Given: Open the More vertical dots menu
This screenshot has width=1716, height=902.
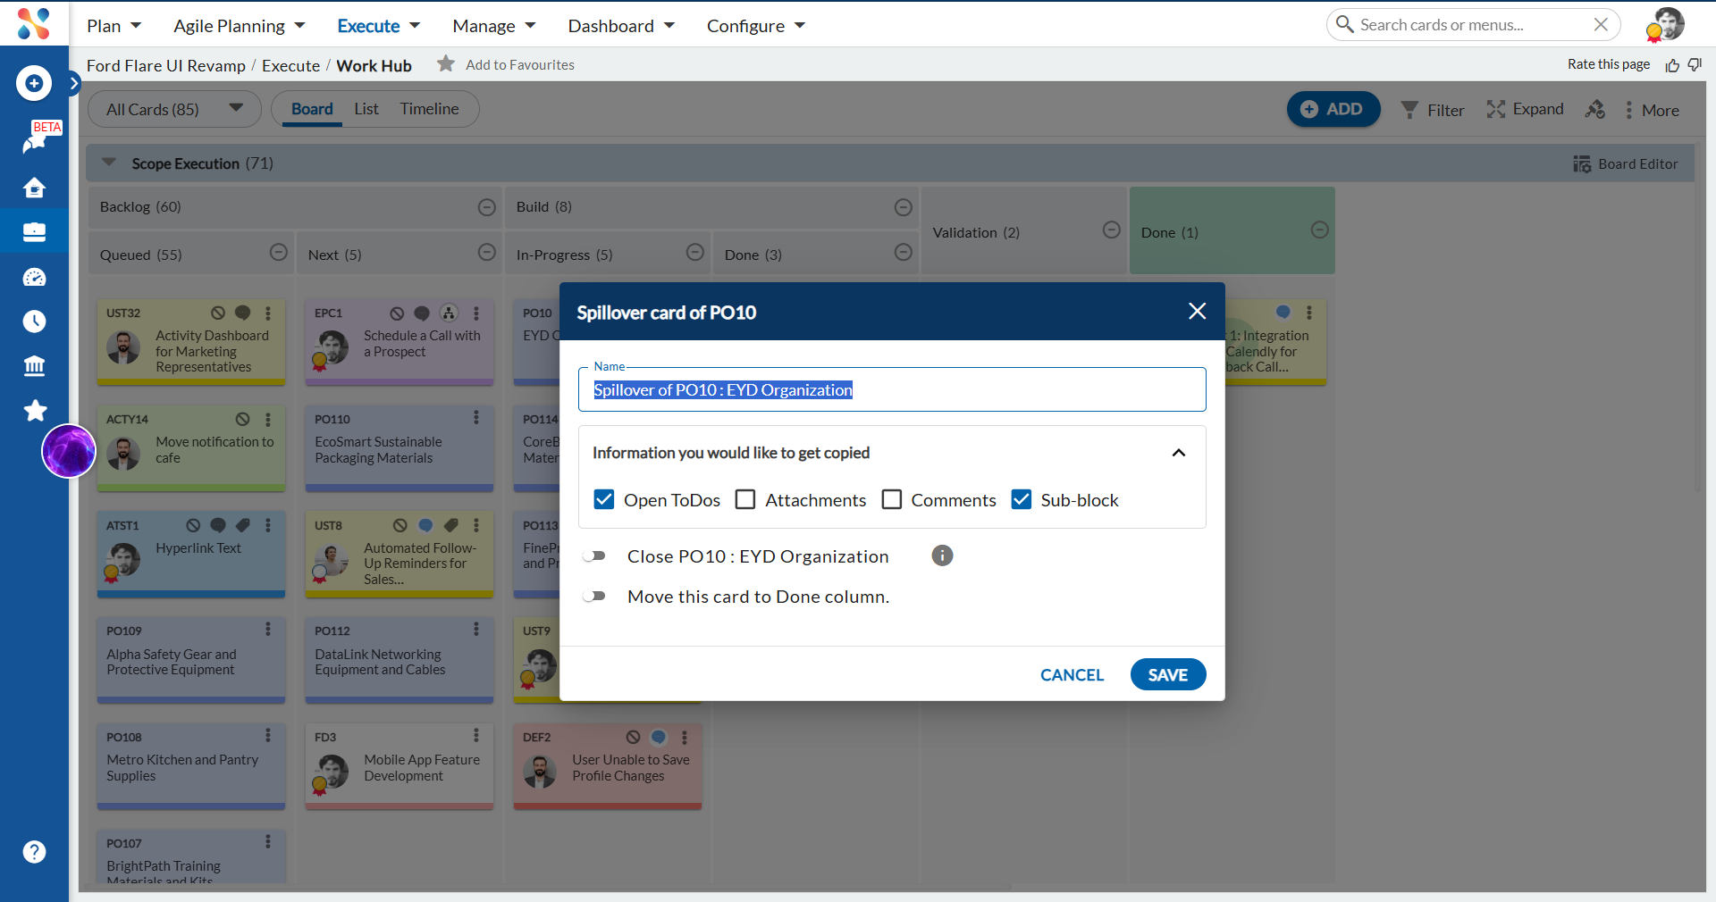Looking at the screenshot, I should pyautogui.click(x=1628, y=110).
